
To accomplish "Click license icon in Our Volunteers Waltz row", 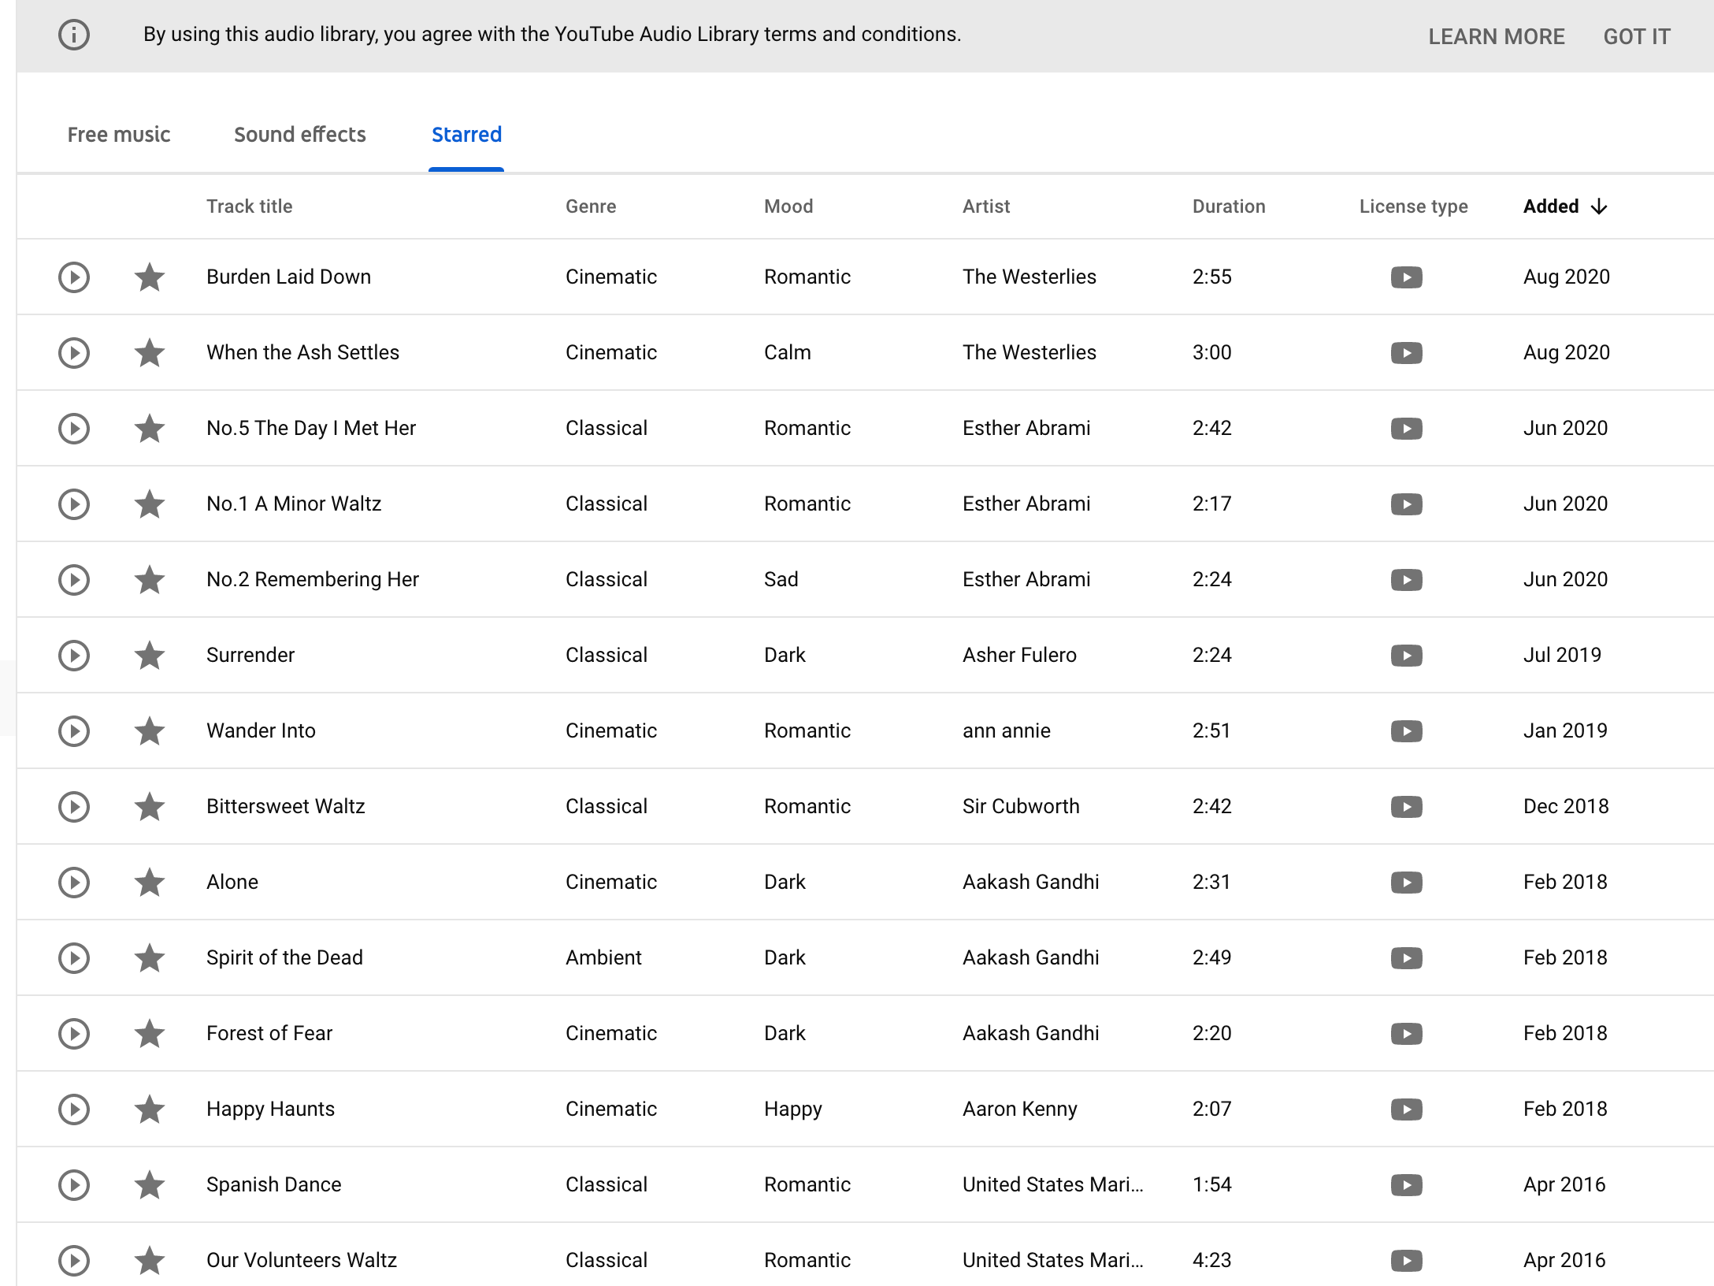I will 1407,1261.
